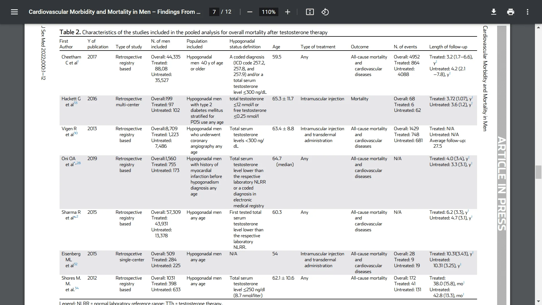The height and width of the screenshot is (305, 542).
Task: Open reference 33 after Hackett G et al
Action: [75, 103]
